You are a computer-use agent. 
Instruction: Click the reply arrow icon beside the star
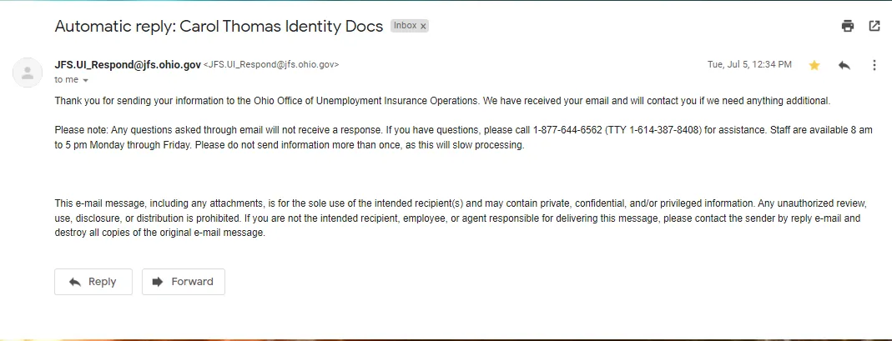(844, 65)
